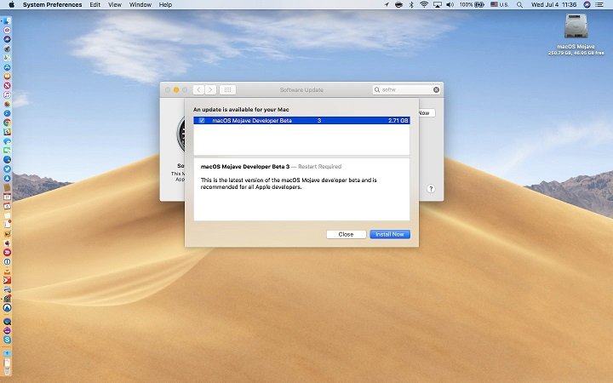
Task: Open the Wi-Fi status menu
Action: (x=424, y=5)
